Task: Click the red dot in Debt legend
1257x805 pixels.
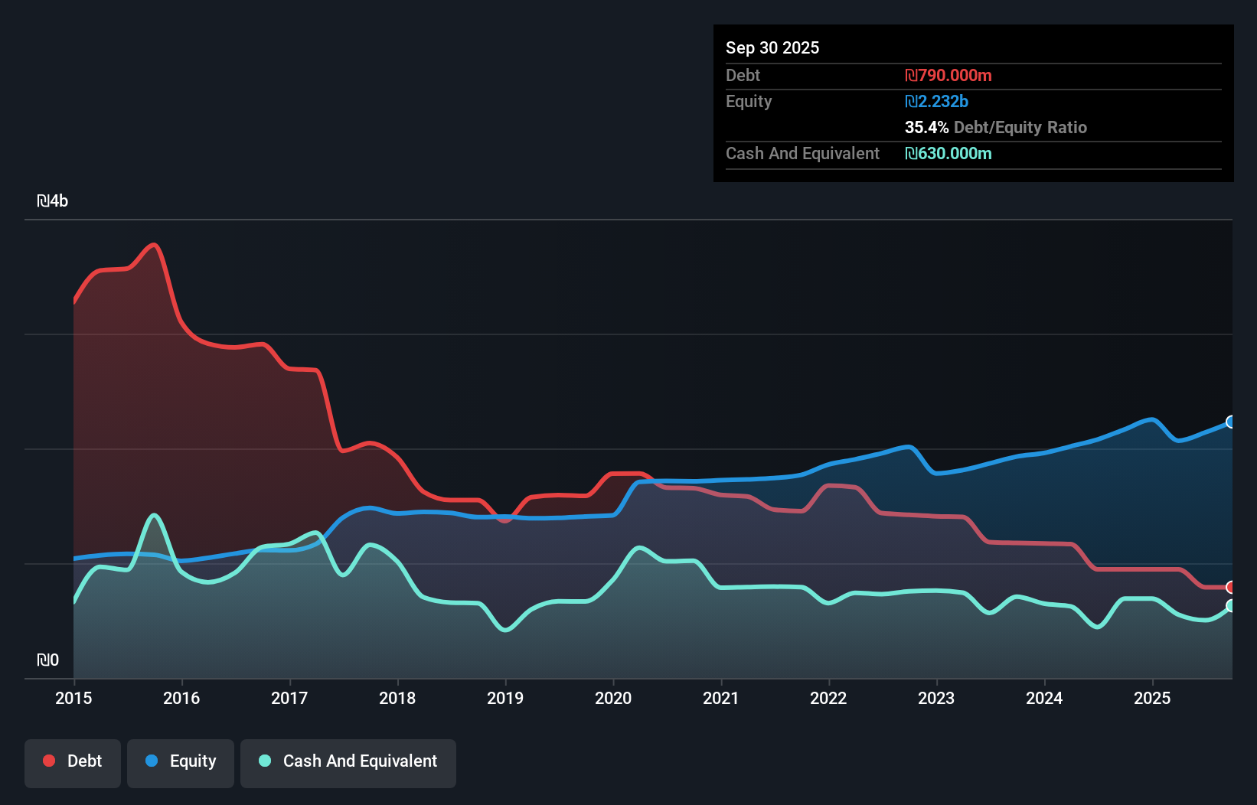Action: 49,761
